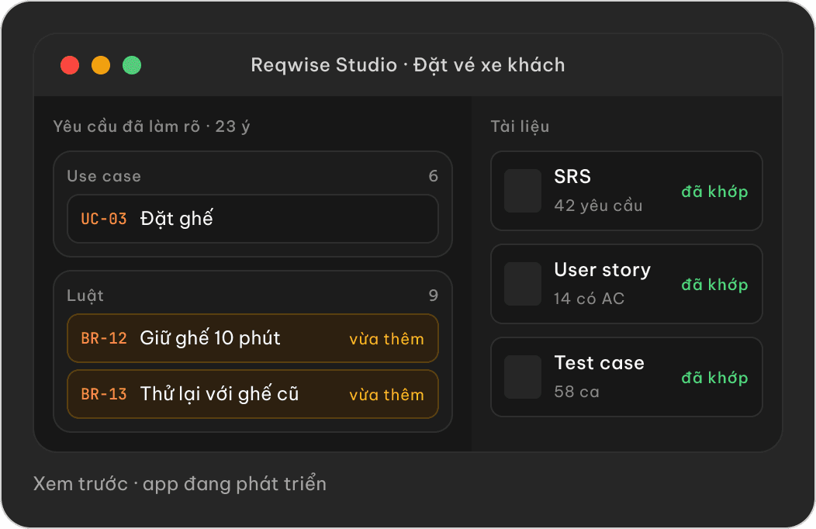
Task: Click the 'vừa thêm' badge on BR-12
Action: coord(386,339)
